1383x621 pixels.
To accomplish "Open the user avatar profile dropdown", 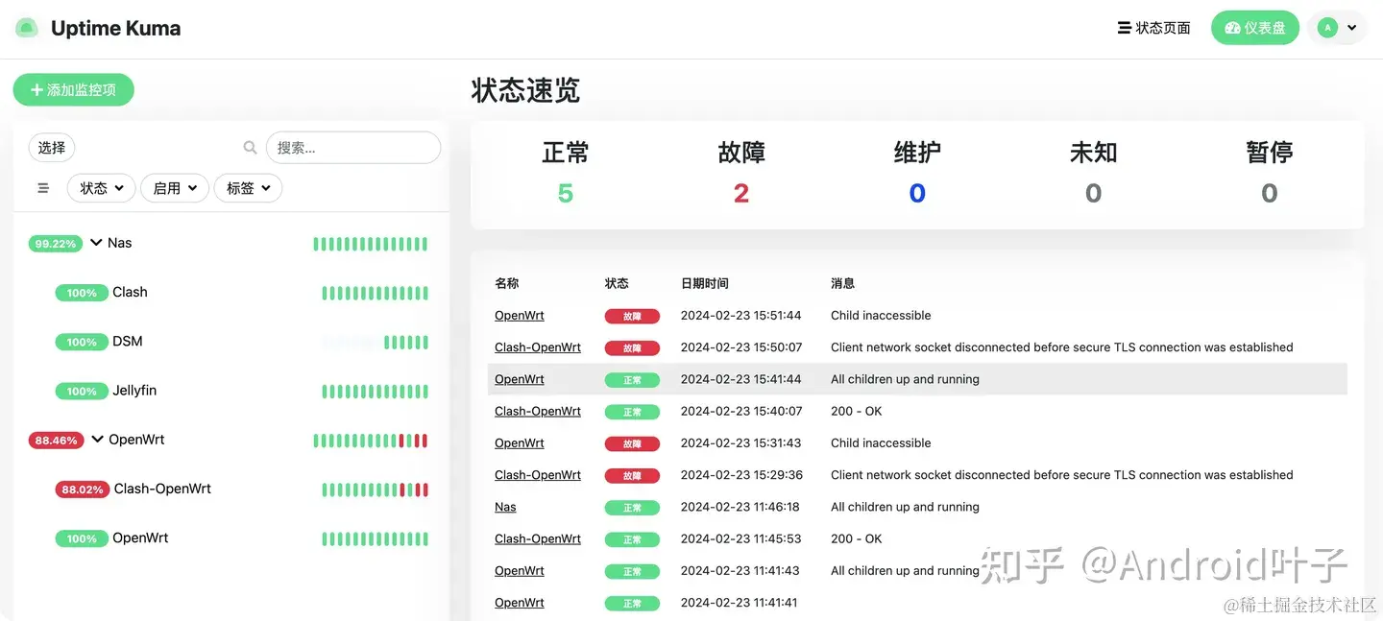I will [x=1338, y=28].
